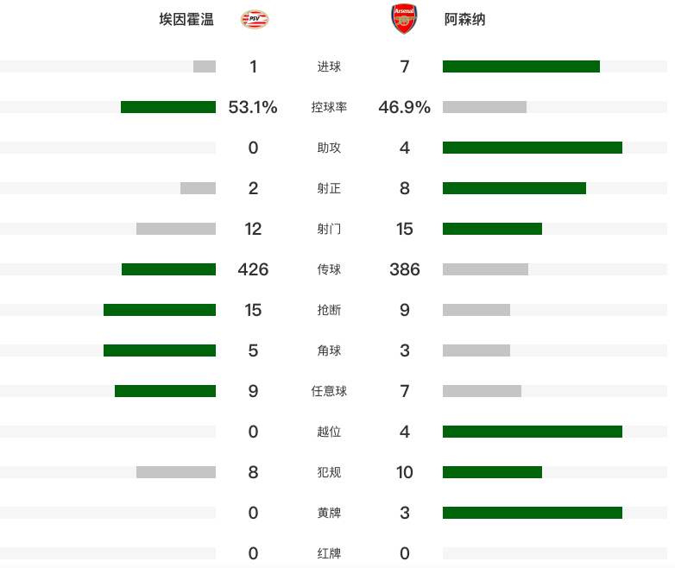Click Arsenal's grey 任意球 free kick bar
The image size is (675, 568).
coord(482,391)
